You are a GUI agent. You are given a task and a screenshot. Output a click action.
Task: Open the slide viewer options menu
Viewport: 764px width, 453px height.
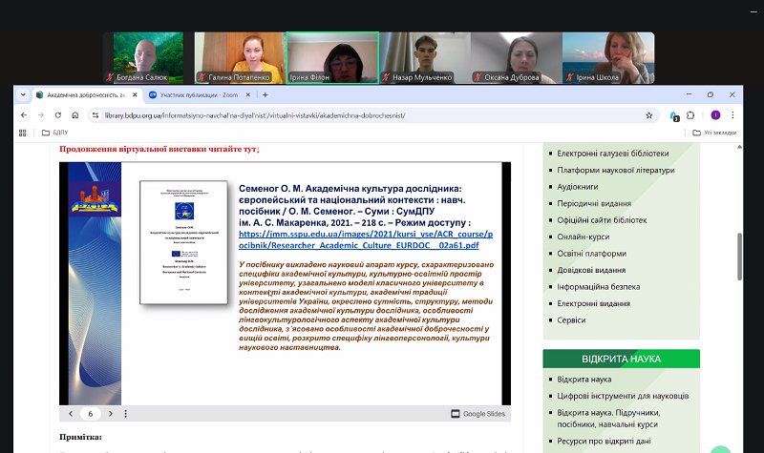point(128,414)
